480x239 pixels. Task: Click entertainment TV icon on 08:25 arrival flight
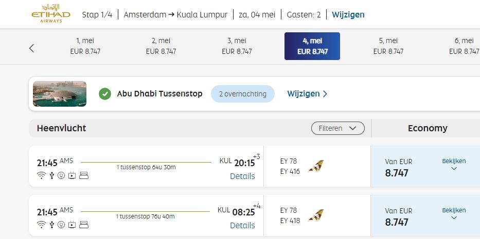pyautogui.click(x=72, y=225)
